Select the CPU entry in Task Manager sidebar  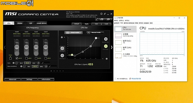coord(125,29)
